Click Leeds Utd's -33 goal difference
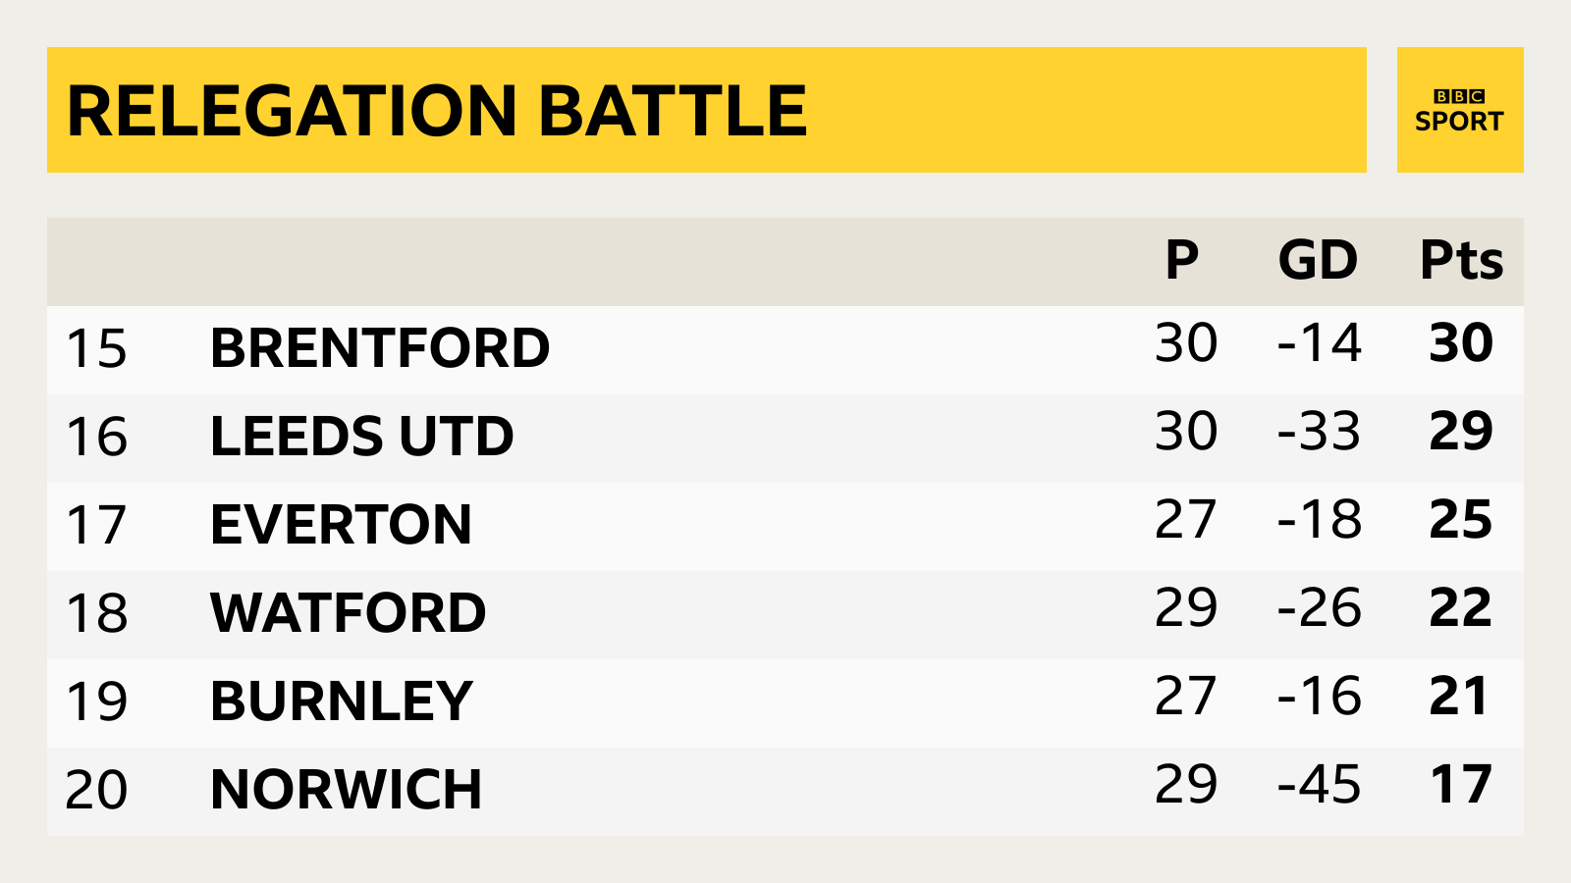This screenshot has height=883, width=1571. [x=1319, y=432]
